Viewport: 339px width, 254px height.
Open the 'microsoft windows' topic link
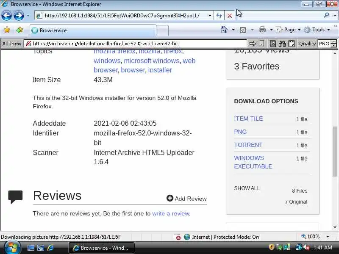pos(152,61)
